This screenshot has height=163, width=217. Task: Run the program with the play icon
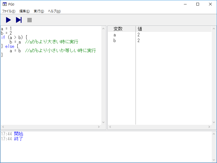[8, 20]
